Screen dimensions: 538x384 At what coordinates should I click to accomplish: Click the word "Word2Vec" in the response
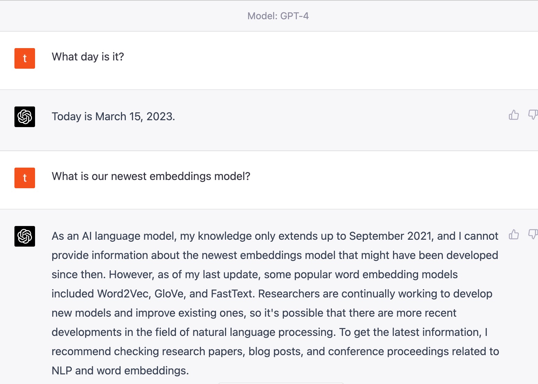coord(124,294)
